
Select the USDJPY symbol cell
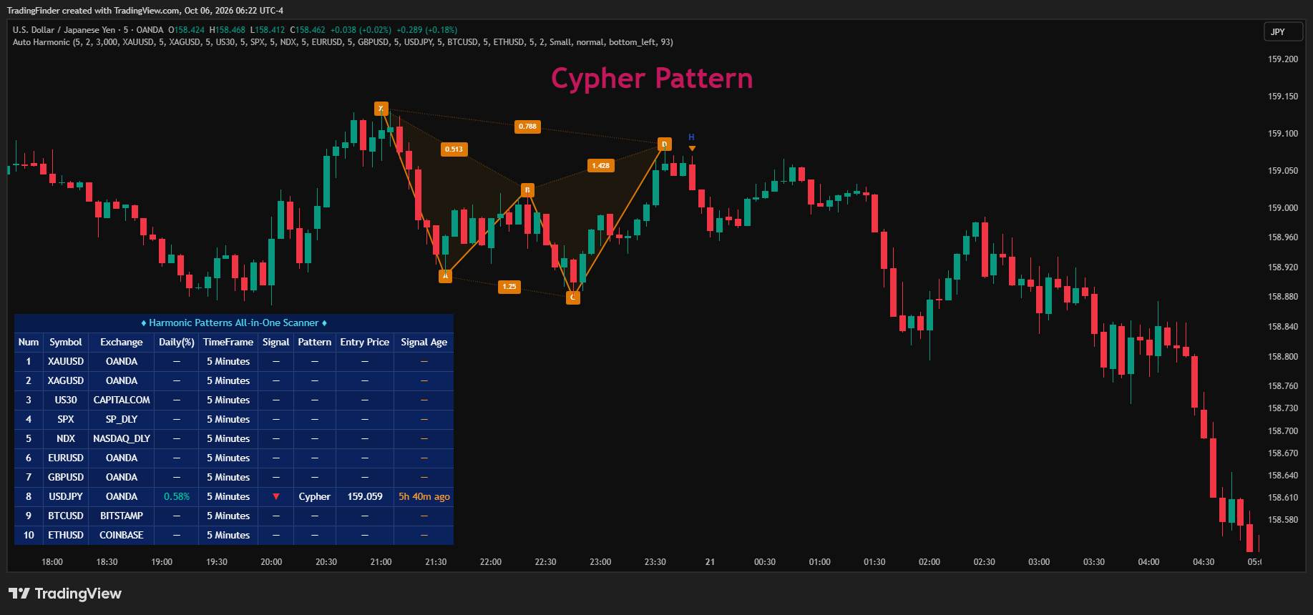coord(66,497)
